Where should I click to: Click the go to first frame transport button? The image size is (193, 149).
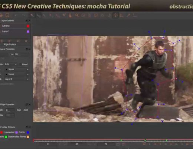[x=144, y=144]
